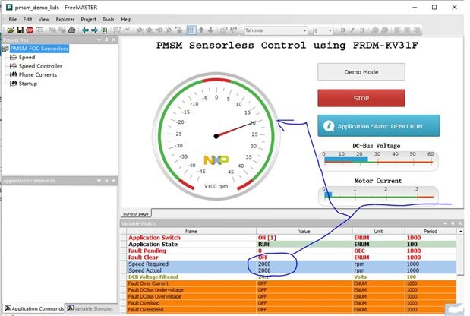Click the highlighted grid view toolbar icon
This screenshot has width=470, height=316.
(x=191, y=30)
